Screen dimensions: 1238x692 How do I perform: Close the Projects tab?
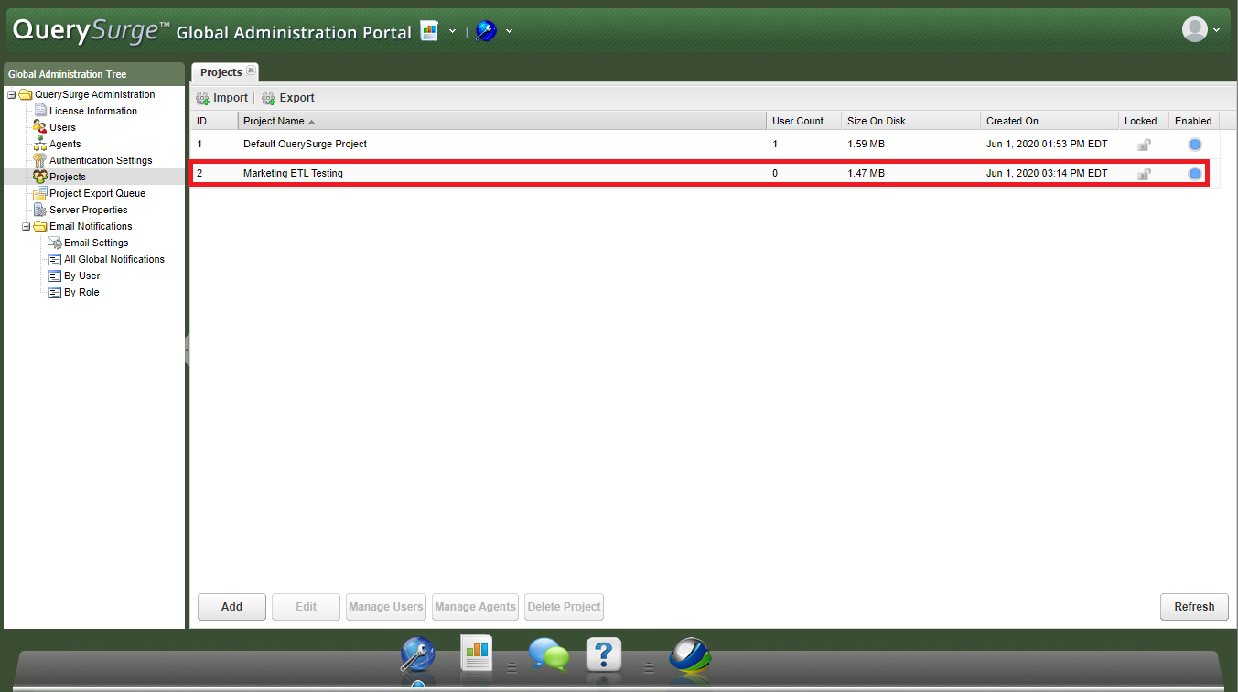pyautogui.click(x=251, y=70)
